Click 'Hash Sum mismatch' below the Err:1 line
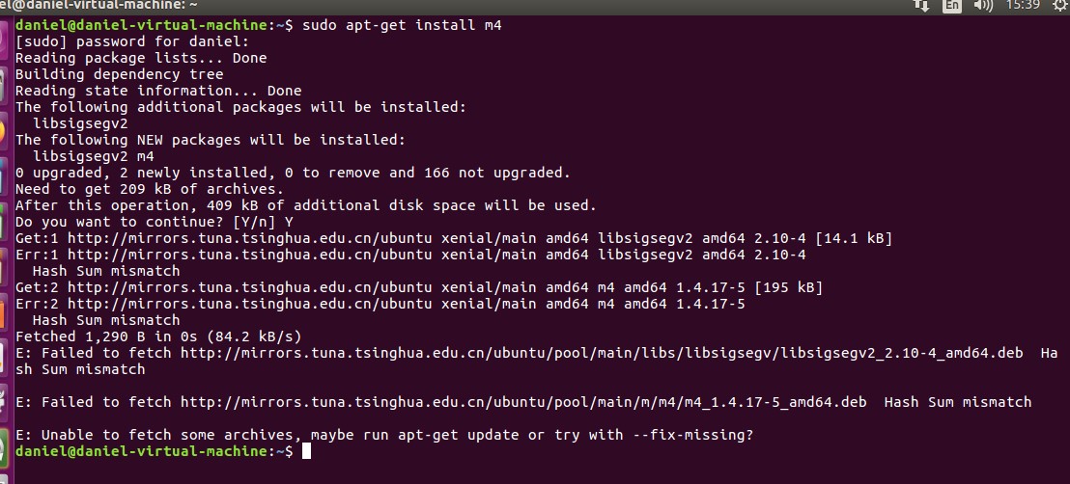The image size is (1070, 484). click(x=106, y=271)
